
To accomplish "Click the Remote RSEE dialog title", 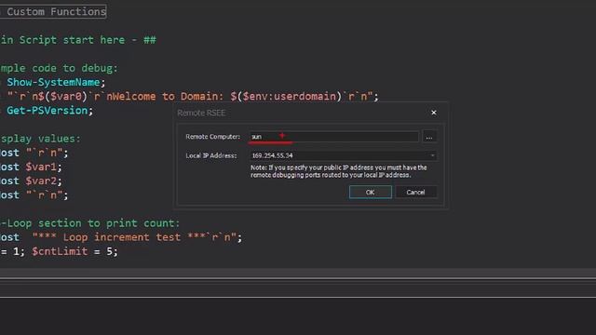I will pyautogui.click(x=201, y=113).
